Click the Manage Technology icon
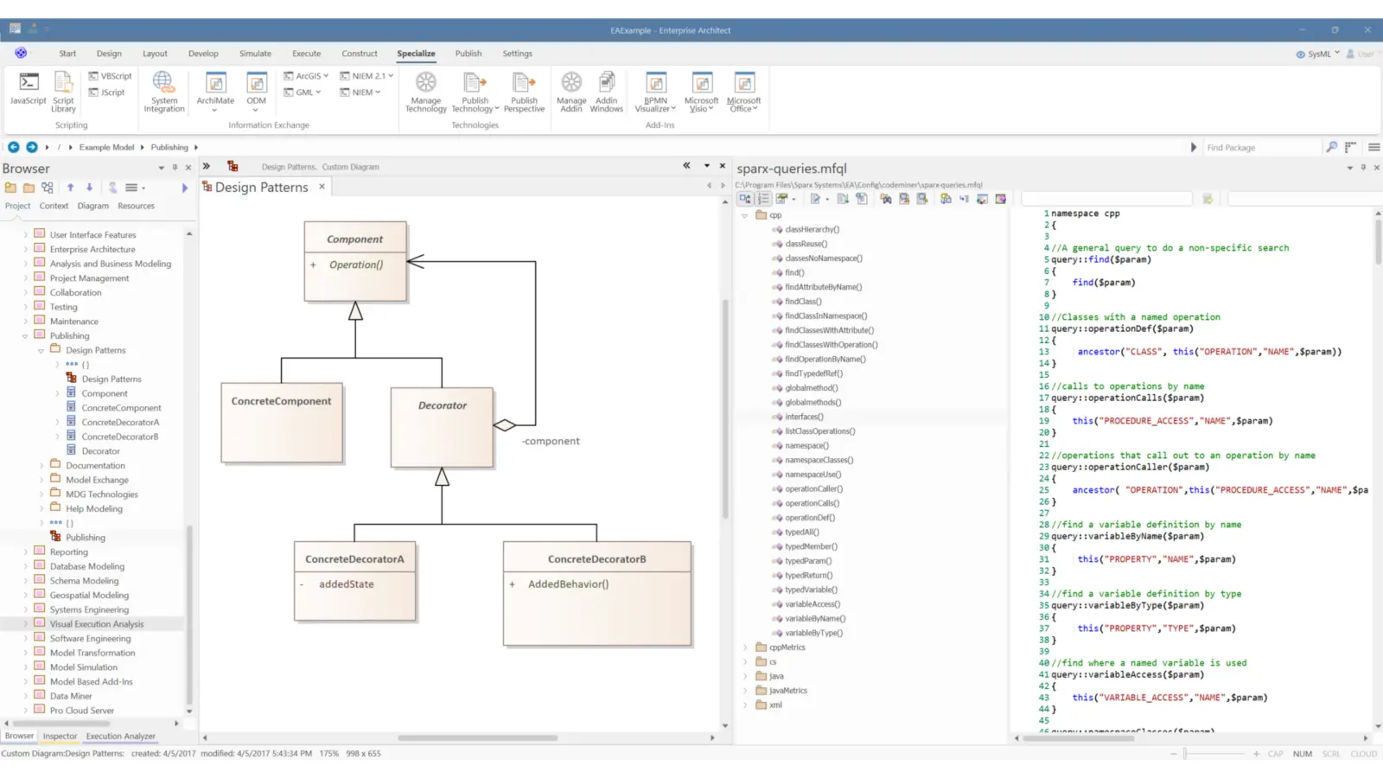 pyautogui.click(x=425, y=91)
